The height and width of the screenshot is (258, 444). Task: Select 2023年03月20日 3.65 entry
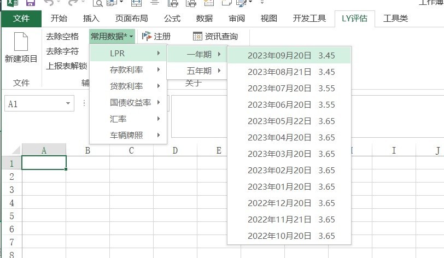(289, 154)
